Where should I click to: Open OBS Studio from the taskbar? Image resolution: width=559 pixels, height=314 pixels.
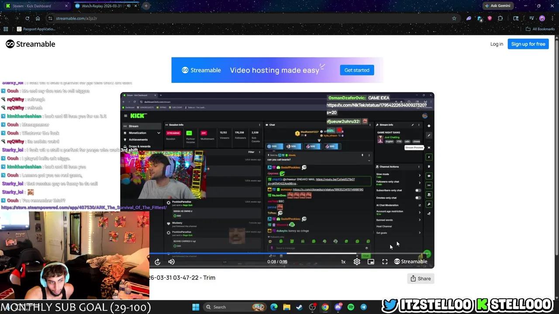coord(312,307)
